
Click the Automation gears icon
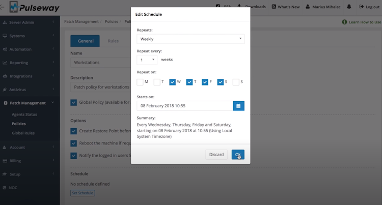(5, 49)
